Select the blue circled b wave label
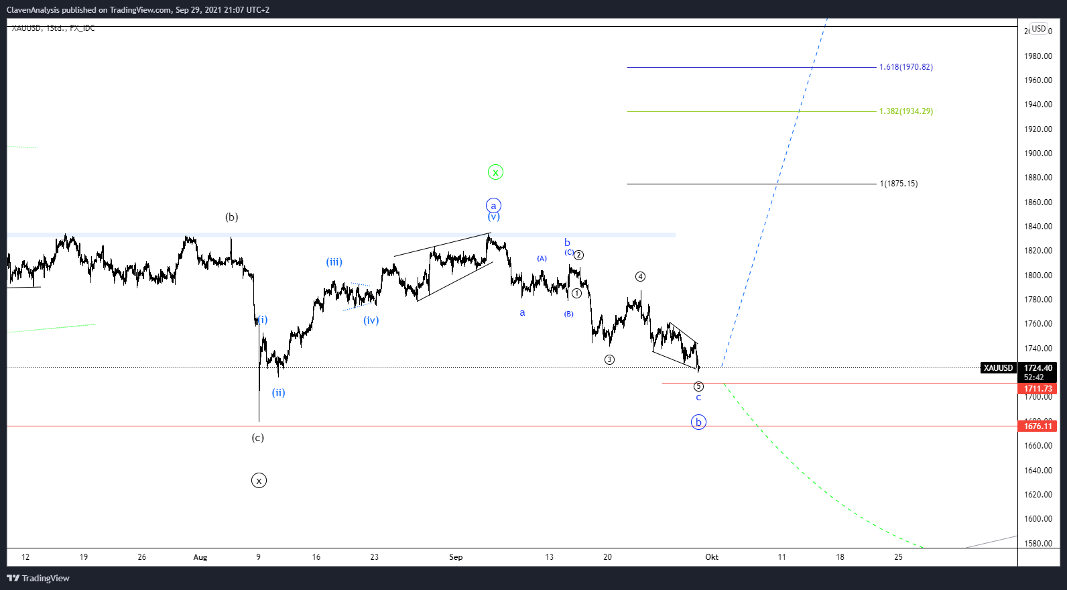1067x590 pixels. click(x=698, y=422)
